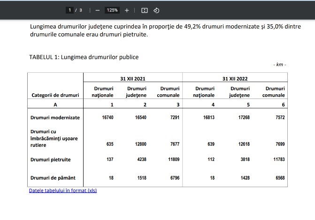Viewport: 315px width, 220px height.
Task: Click the '31 XII 2021' column group header
Action: 133,79
